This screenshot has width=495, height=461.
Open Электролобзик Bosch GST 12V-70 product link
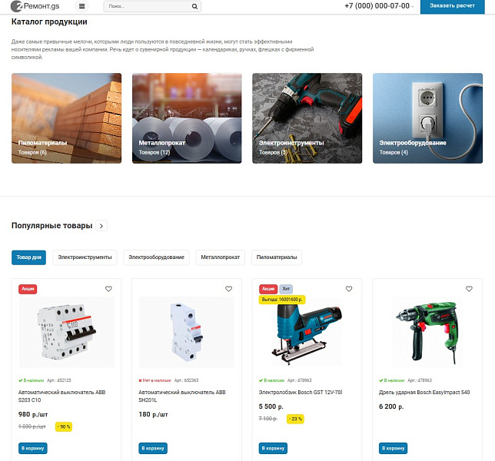[x=300, y=392]
